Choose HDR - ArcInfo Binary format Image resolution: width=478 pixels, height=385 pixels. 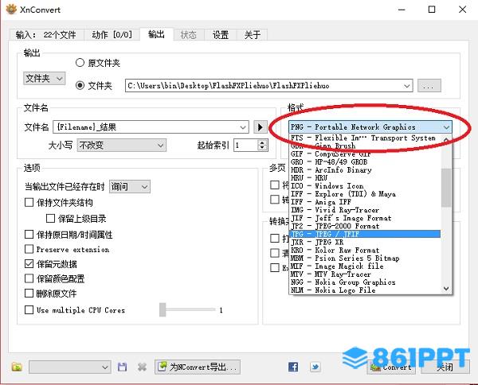coord(365,169)
